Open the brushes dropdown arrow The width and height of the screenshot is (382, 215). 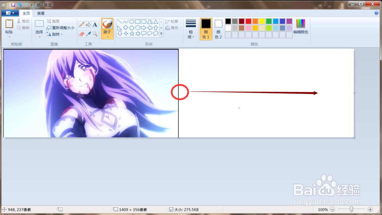coord(107,37)
